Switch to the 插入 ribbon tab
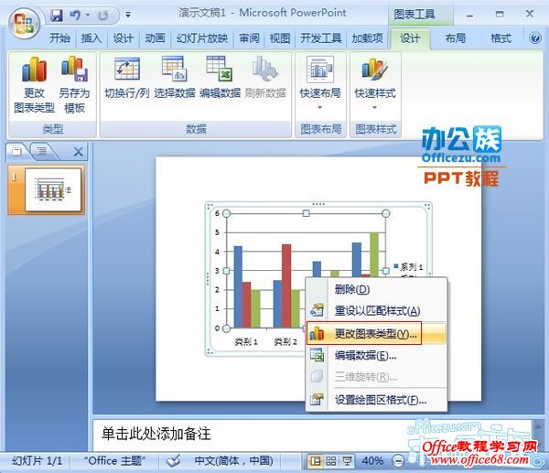The image size is (549, 473). 91,38
